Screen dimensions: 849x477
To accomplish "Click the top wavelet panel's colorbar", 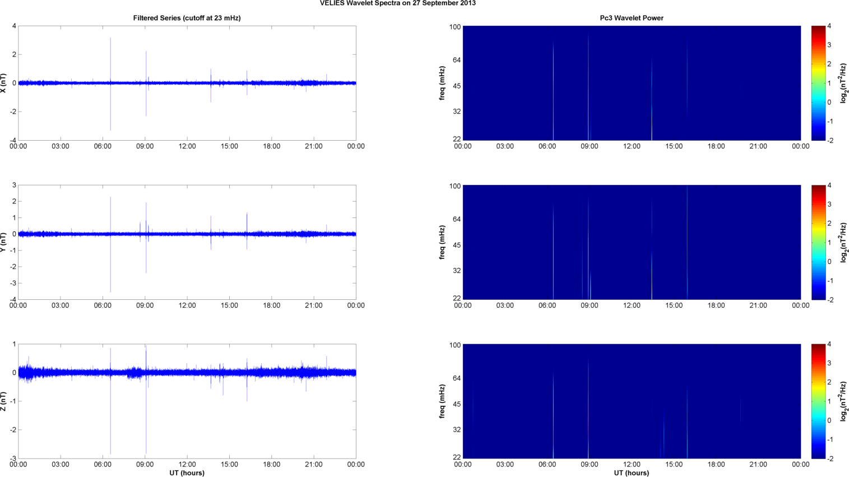I will [x=818, y=83].
